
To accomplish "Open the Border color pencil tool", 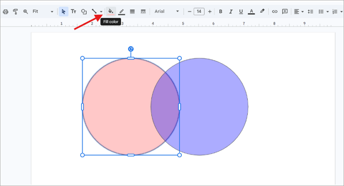I will [121, 12].
